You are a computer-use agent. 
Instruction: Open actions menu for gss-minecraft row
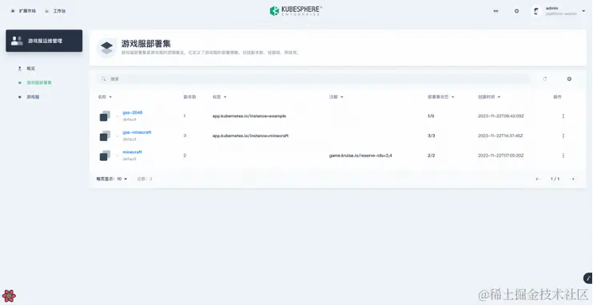pos(563,135)
